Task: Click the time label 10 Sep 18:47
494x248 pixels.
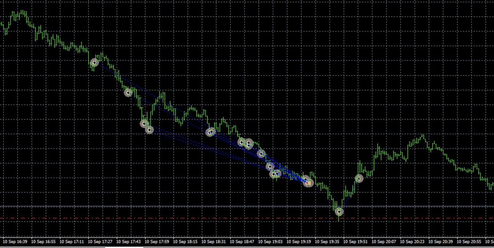Action: click(242, 242)
